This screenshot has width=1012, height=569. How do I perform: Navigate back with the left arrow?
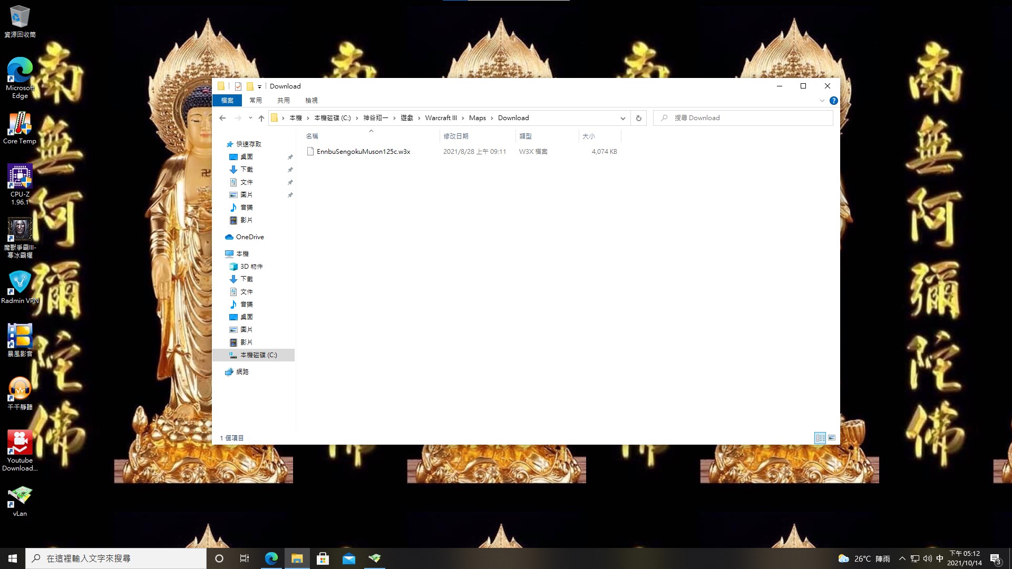pyautogui.click(x=222, y=118)
